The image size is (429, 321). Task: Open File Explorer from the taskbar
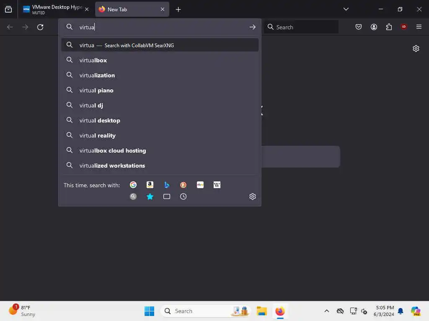(x=261, y=311)
